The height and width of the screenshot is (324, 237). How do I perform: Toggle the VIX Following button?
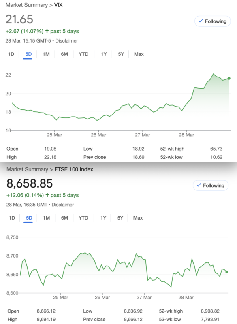pyautogui.click(x=212, y=21)
